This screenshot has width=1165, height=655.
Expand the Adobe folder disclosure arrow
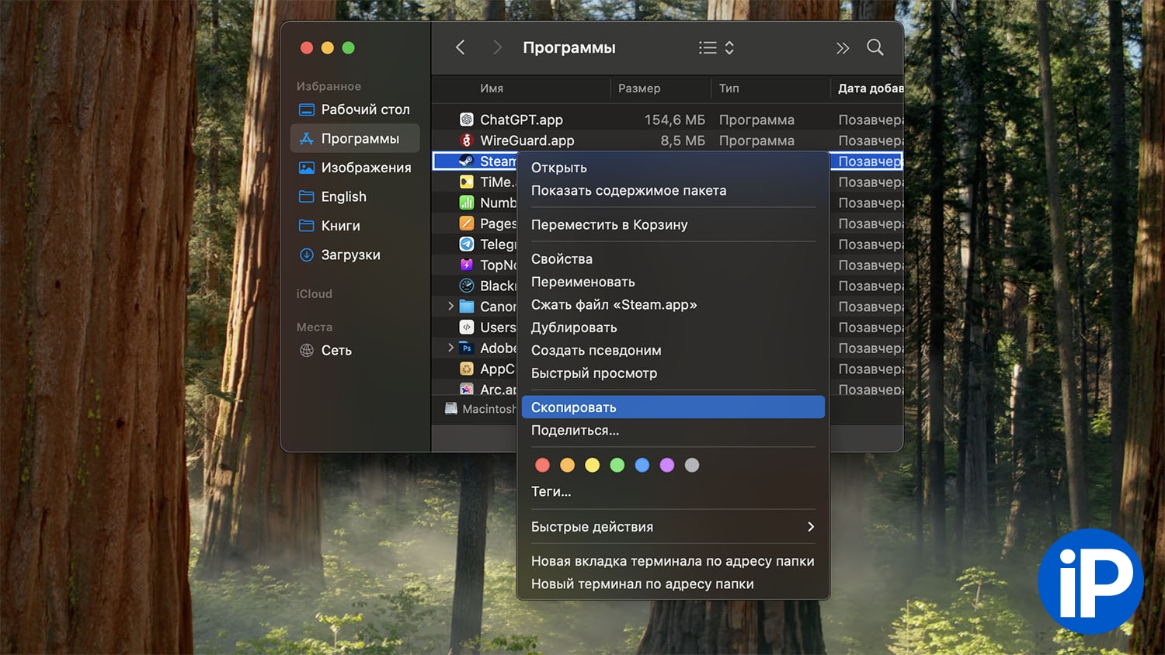tap(450, 348)
